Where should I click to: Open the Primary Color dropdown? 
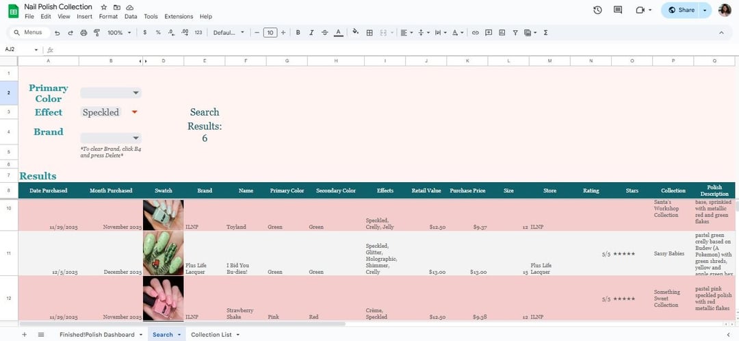point(111,92)
